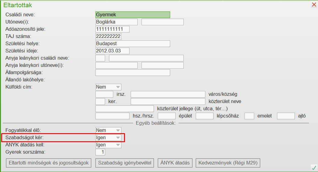Click the lépcsőház field
Screen dimensions: 318x172
[x=204, y=116]
